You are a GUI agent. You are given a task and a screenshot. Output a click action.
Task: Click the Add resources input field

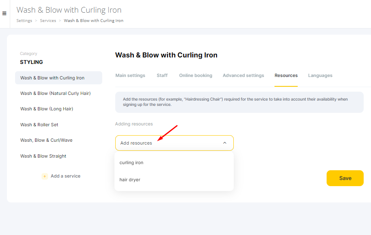(174, 143)
